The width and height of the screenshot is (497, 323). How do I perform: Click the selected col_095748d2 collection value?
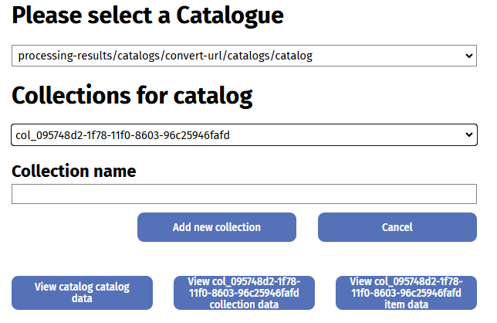tap(123, 135)
